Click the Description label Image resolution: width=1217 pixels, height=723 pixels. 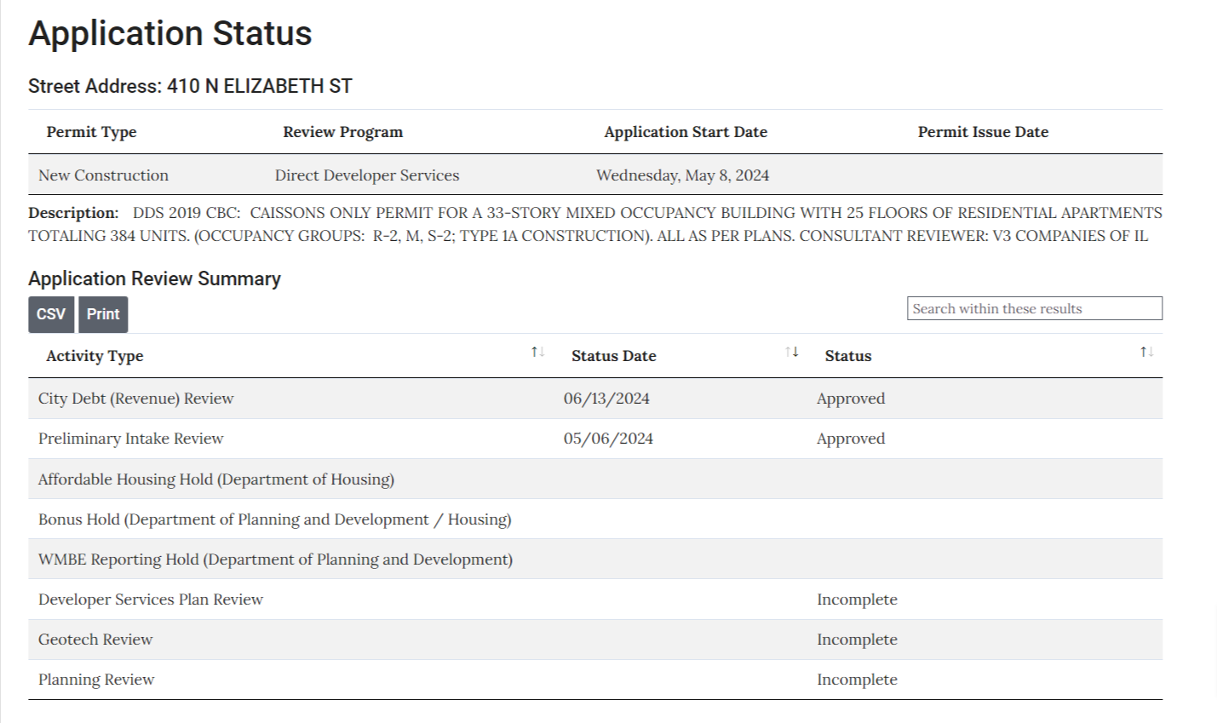73,213
